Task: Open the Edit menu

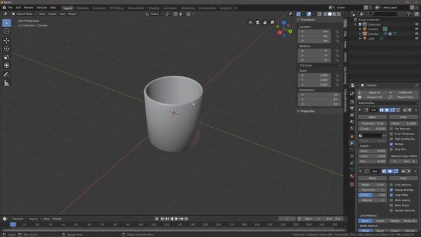Action: 18,7
